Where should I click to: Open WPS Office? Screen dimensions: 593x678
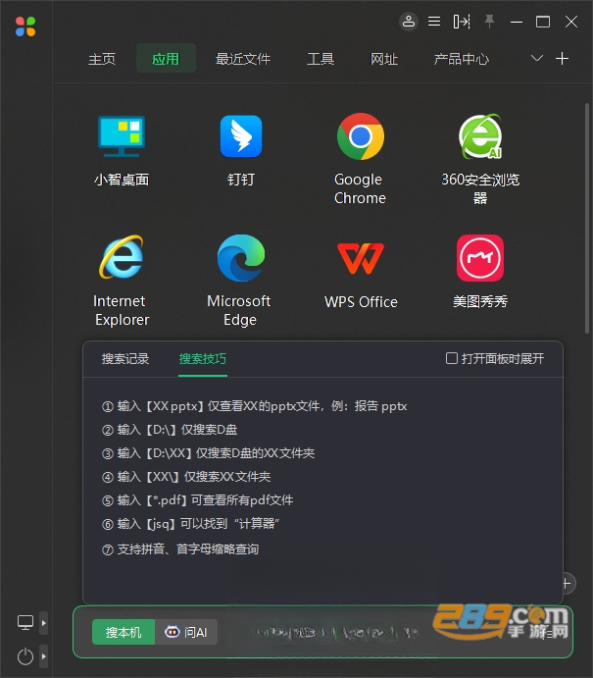click(x=360, y=259)
